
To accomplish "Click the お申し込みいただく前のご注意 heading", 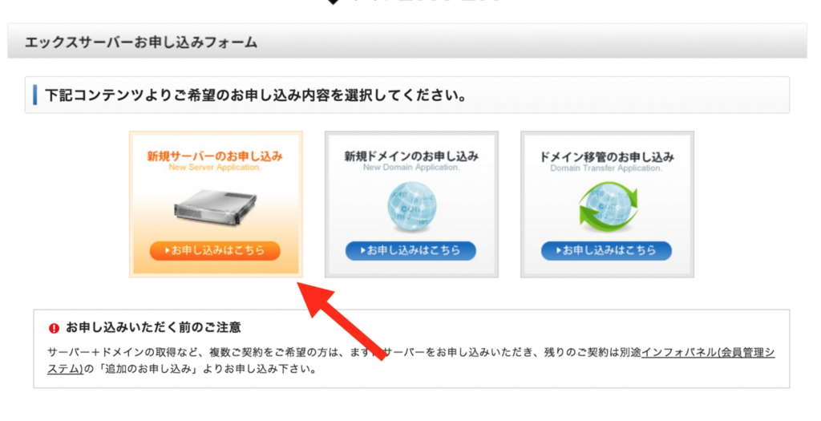I will pyautogui.click(x=153, y=328).
